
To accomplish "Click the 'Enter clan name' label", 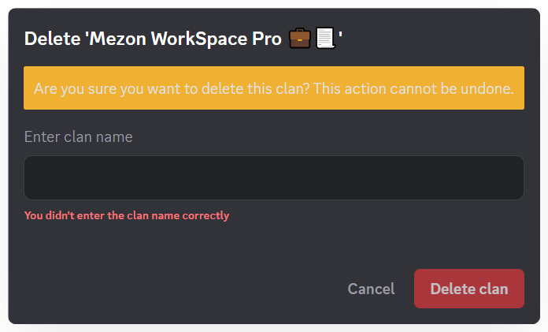I will (78, 136).
